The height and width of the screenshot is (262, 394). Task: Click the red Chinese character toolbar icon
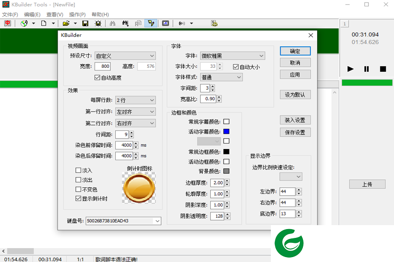[x=7, y=23]
